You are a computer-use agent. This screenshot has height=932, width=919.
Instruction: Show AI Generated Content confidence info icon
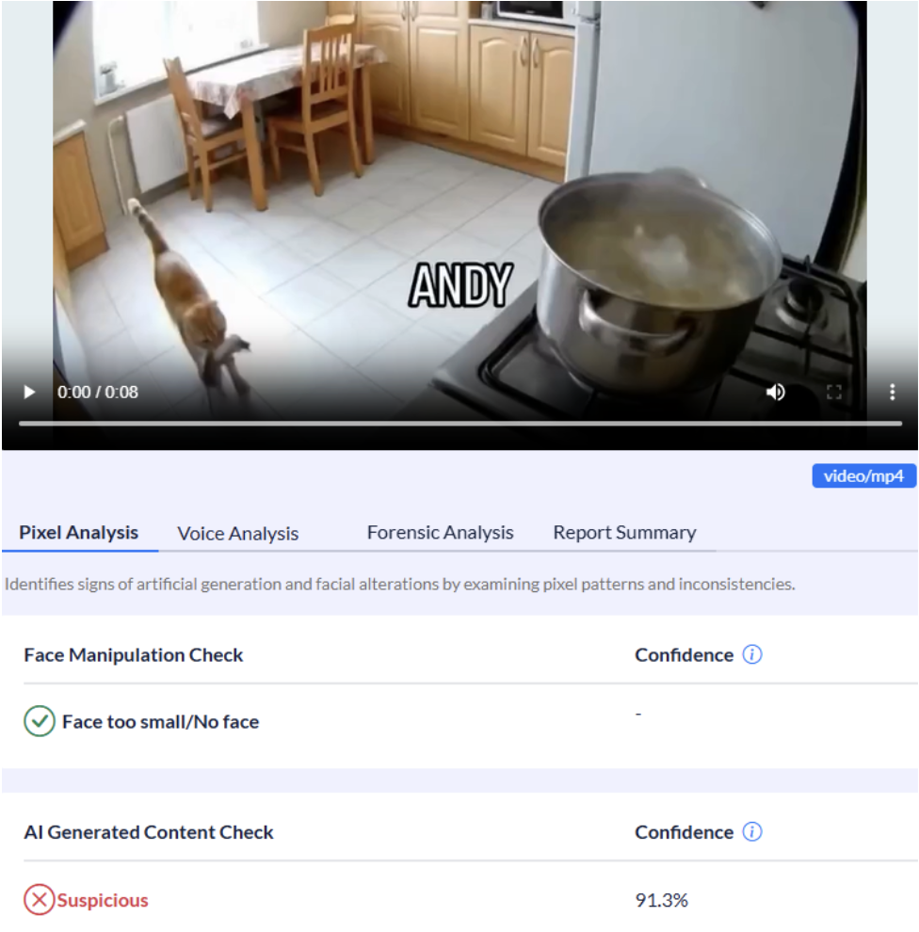point(752,831)
